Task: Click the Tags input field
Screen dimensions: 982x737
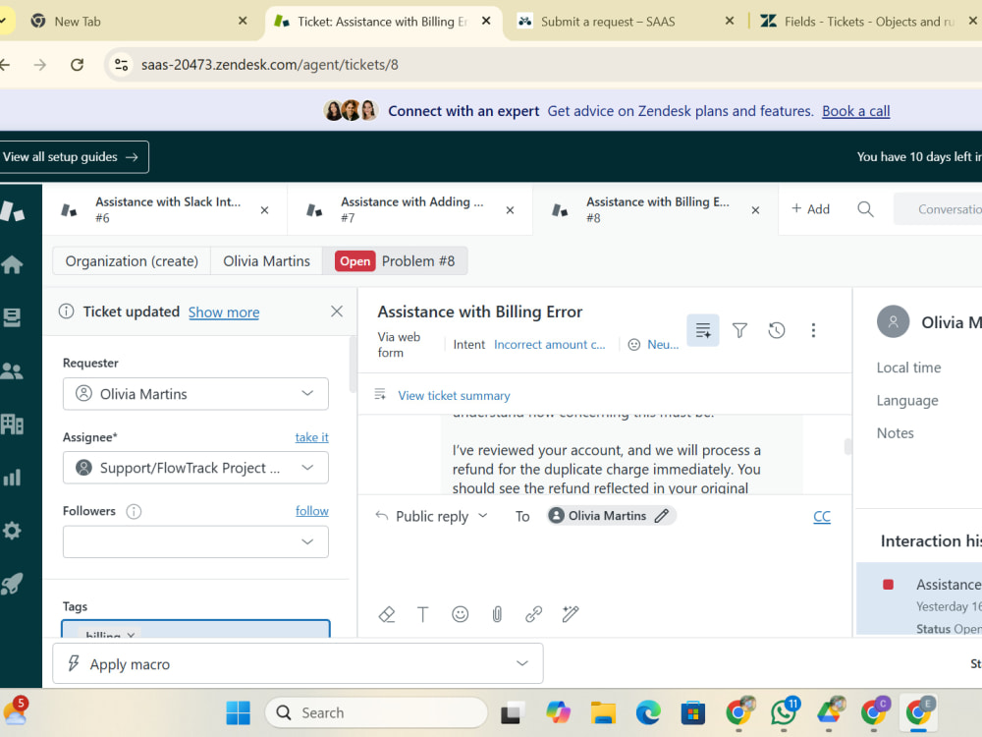Action: click(195, 629)
